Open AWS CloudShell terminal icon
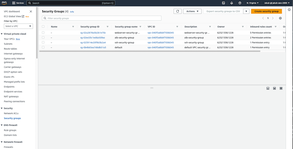The width and height of the screenshot is (293, 149). [x=223, y=3]
